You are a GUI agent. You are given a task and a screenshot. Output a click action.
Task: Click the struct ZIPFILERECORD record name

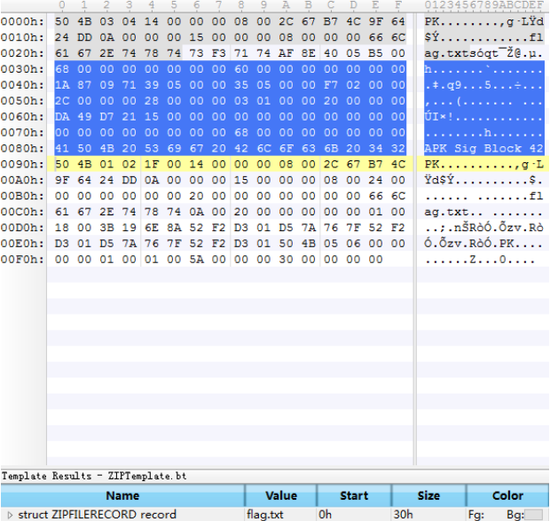click(x=97, y=515)
